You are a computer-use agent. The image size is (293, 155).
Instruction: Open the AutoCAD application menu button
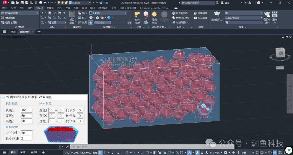[x=5, y=2]
